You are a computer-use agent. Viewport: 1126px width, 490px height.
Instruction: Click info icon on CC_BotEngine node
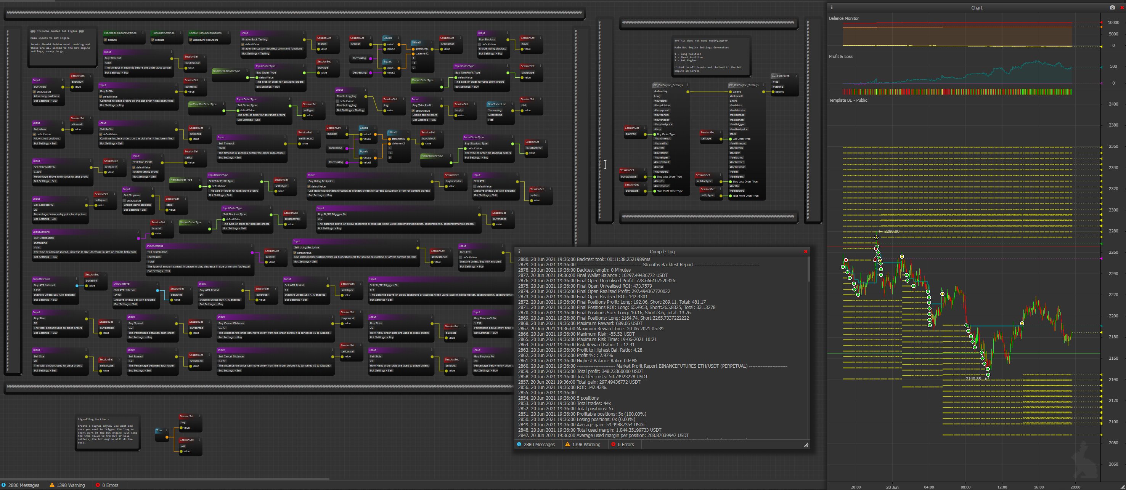pos(797,75)
